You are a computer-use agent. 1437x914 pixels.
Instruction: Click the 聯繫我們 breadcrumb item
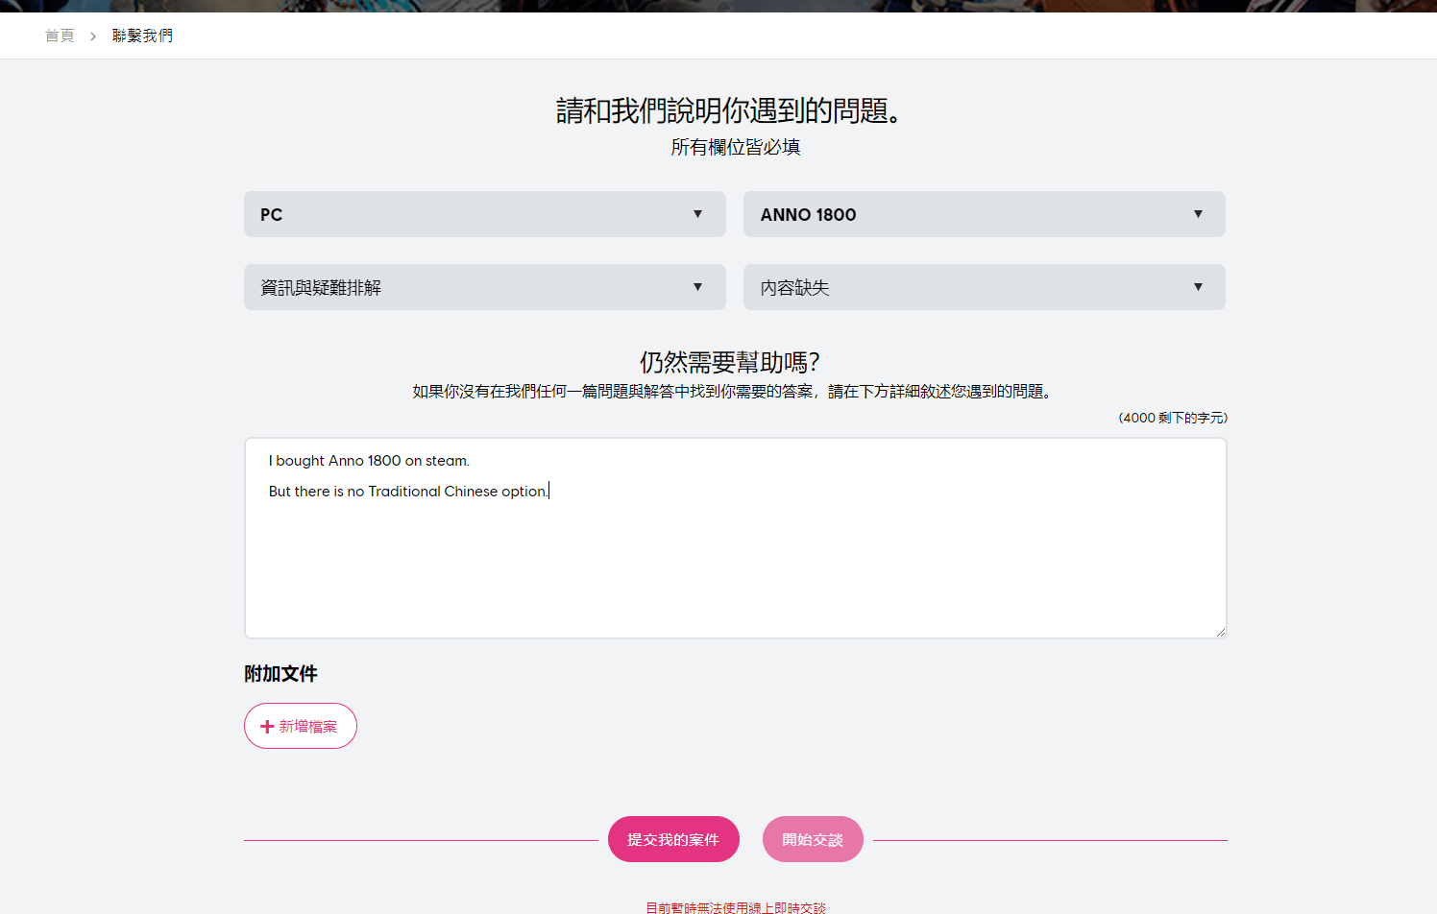click(x=142, y=35)
